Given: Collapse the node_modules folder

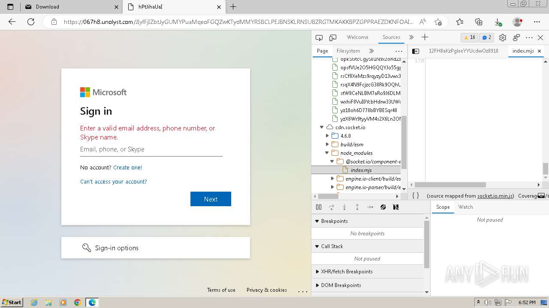Looking at the screenshot, I should coord(327,153).
